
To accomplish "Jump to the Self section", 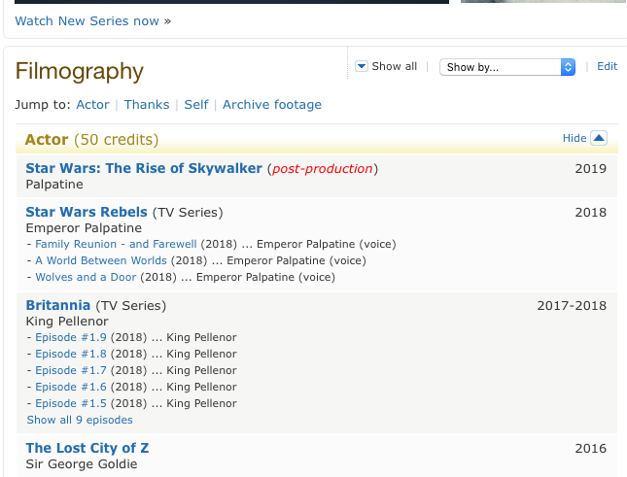I will [x=196, y=105].
